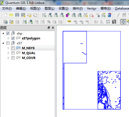129x117 pixels.
Task: Enable the M_COVR layer checkbox
Action: (13, 58)
